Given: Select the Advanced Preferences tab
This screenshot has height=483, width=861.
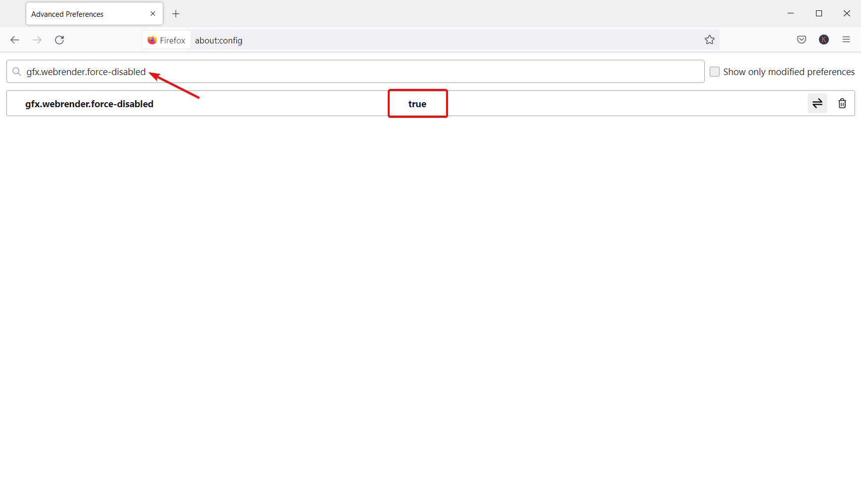Looking at the screenshot, I should [x=94, y=14].
